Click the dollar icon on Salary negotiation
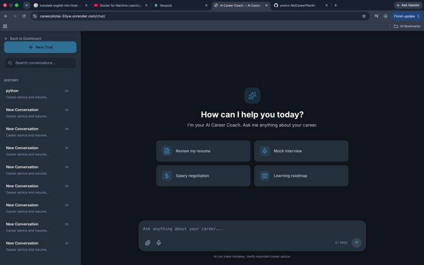The image size is (424, 265). [x=167, y=176]
